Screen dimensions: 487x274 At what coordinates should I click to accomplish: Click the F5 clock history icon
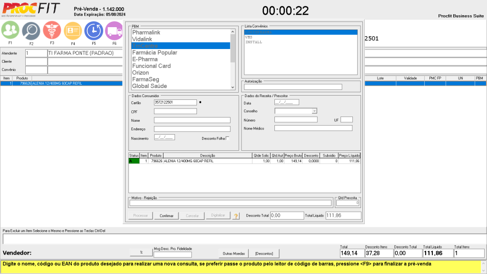(x=94, y=31)
